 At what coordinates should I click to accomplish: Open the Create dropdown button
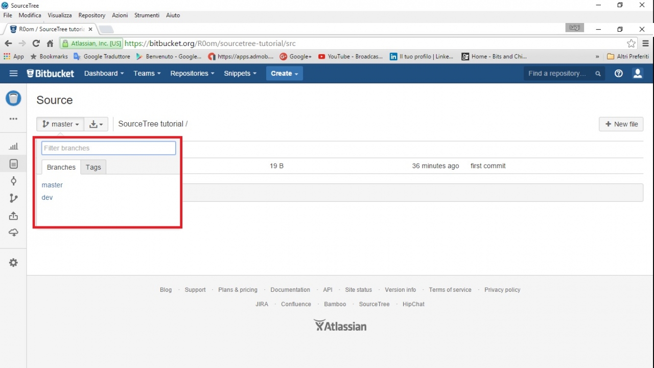[285, 74]
